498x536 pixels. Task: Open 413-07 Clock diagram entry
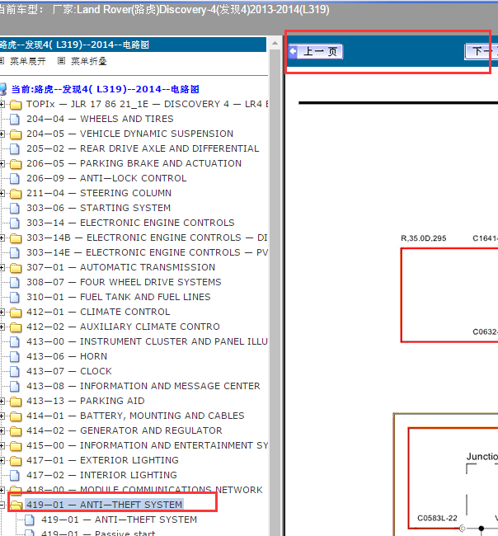pos(69,372)
